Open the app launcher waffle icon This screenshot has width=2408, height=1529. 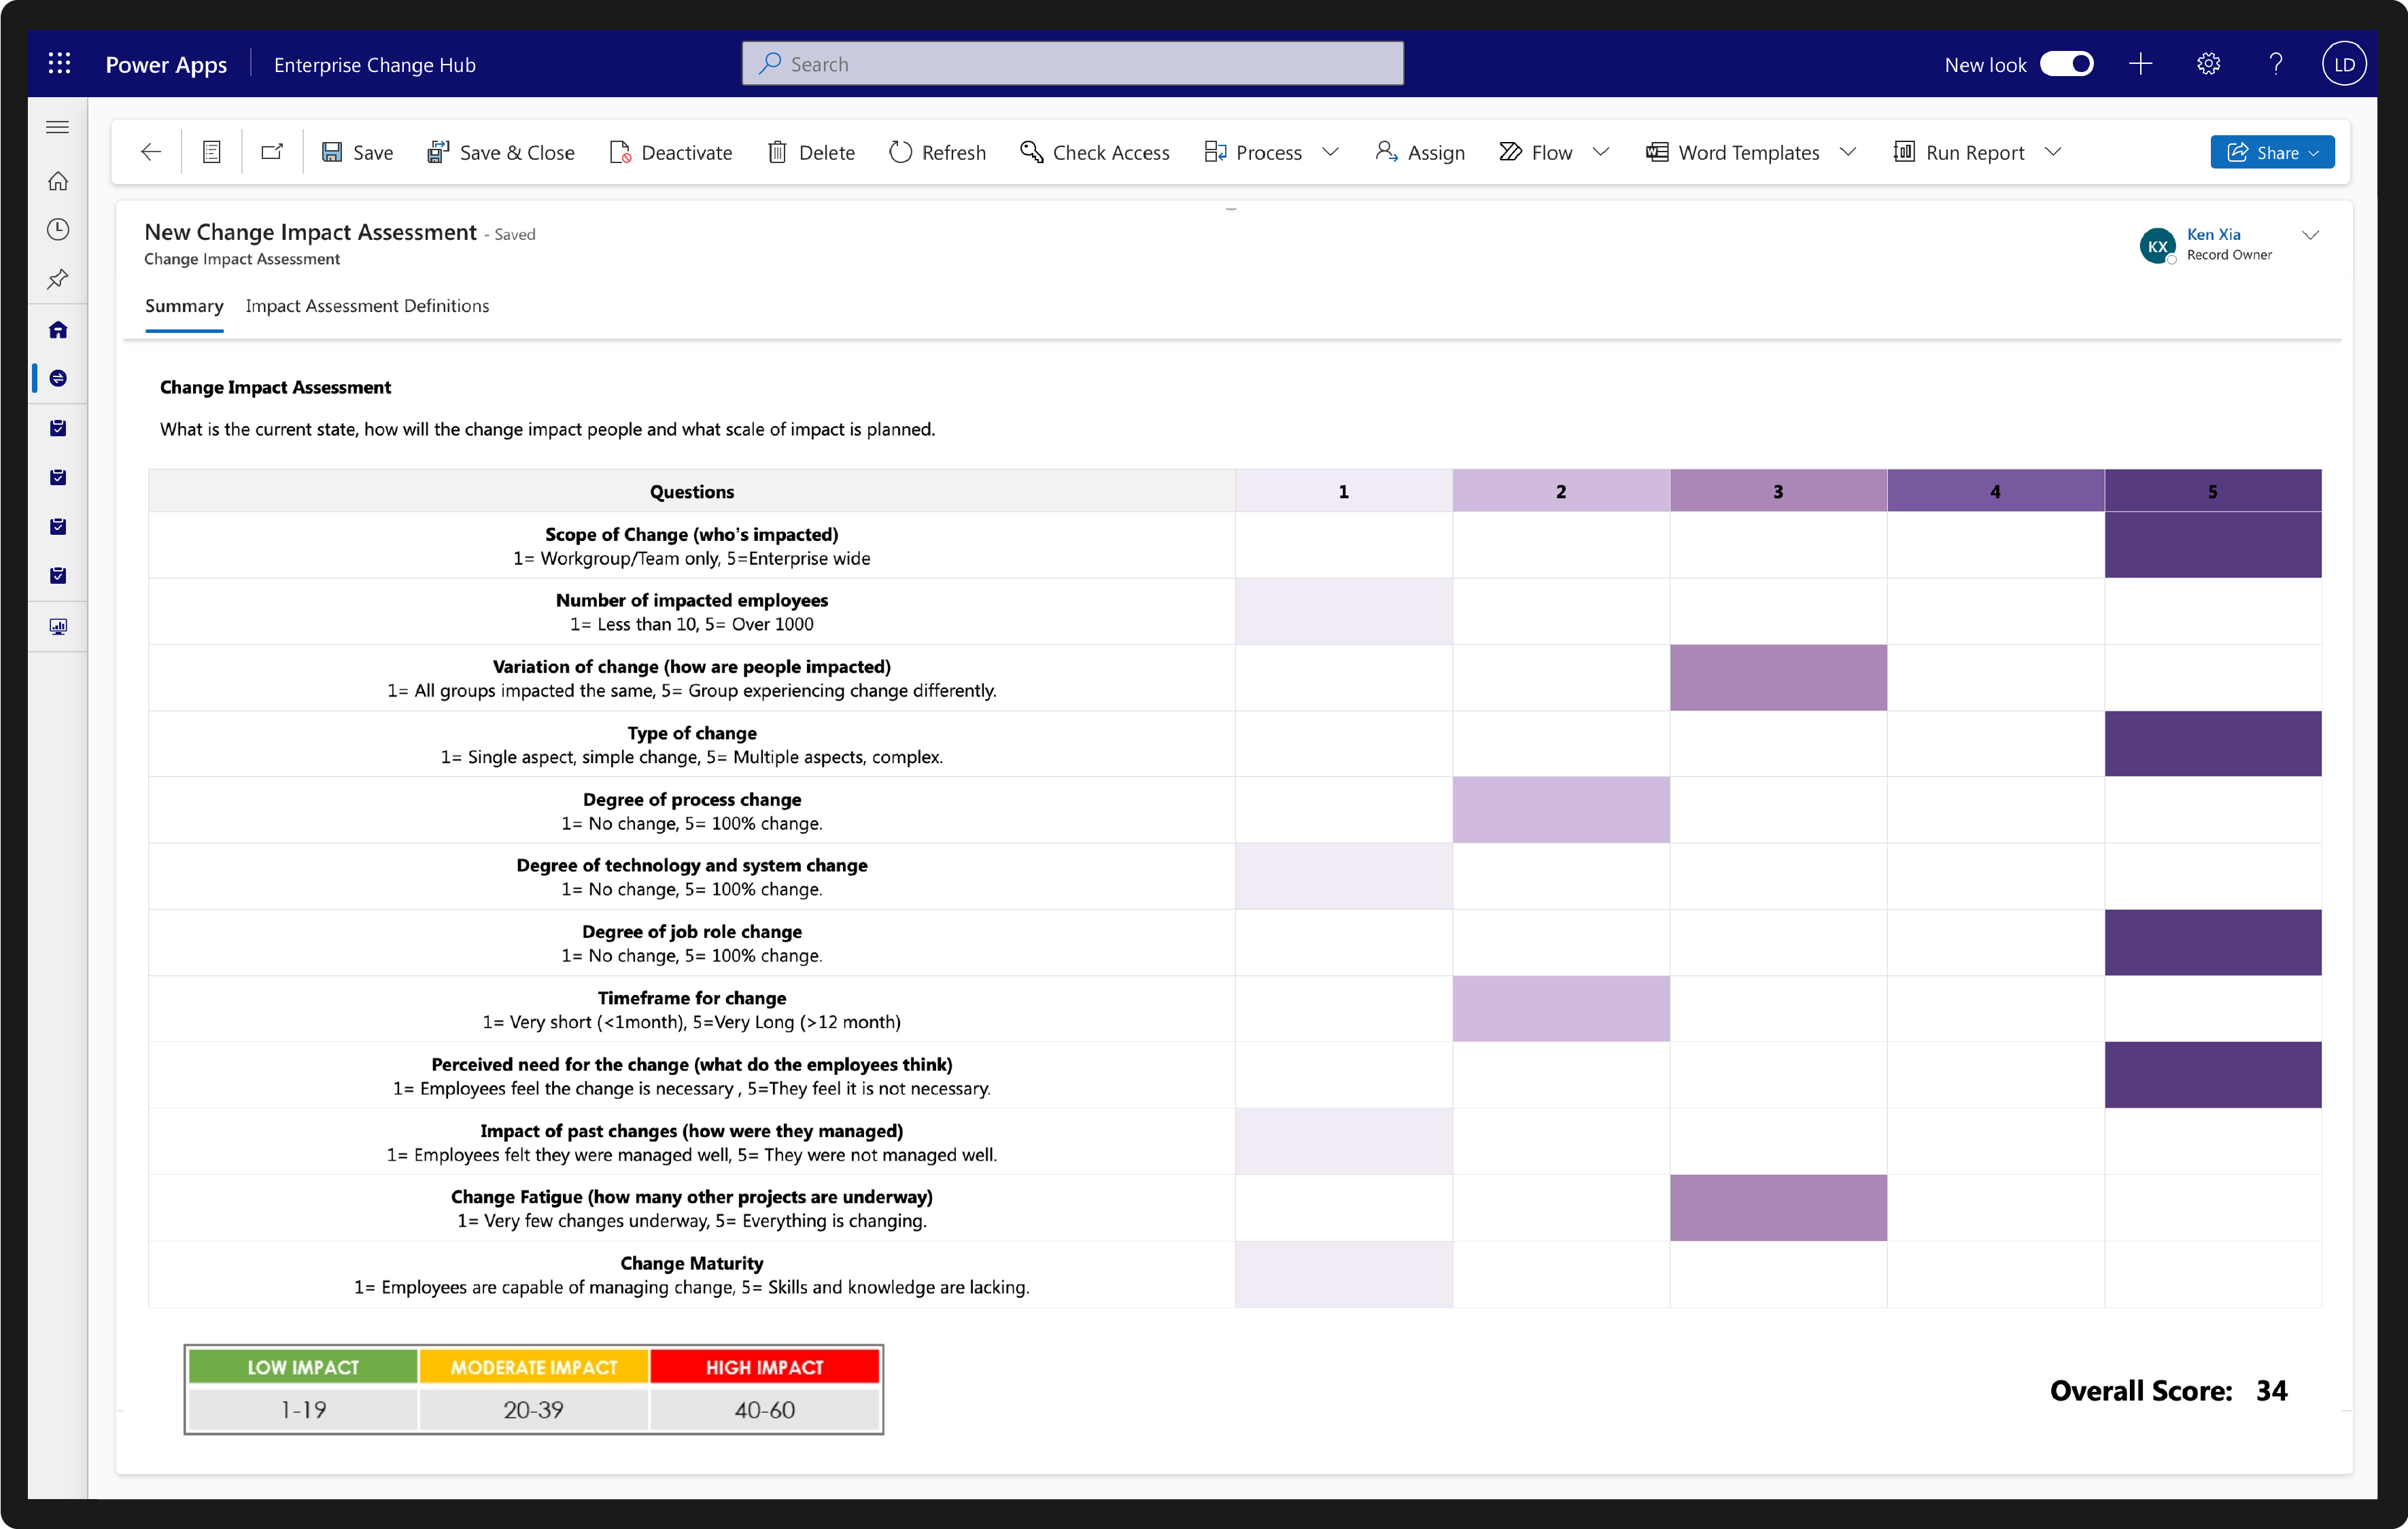[60, 64]
